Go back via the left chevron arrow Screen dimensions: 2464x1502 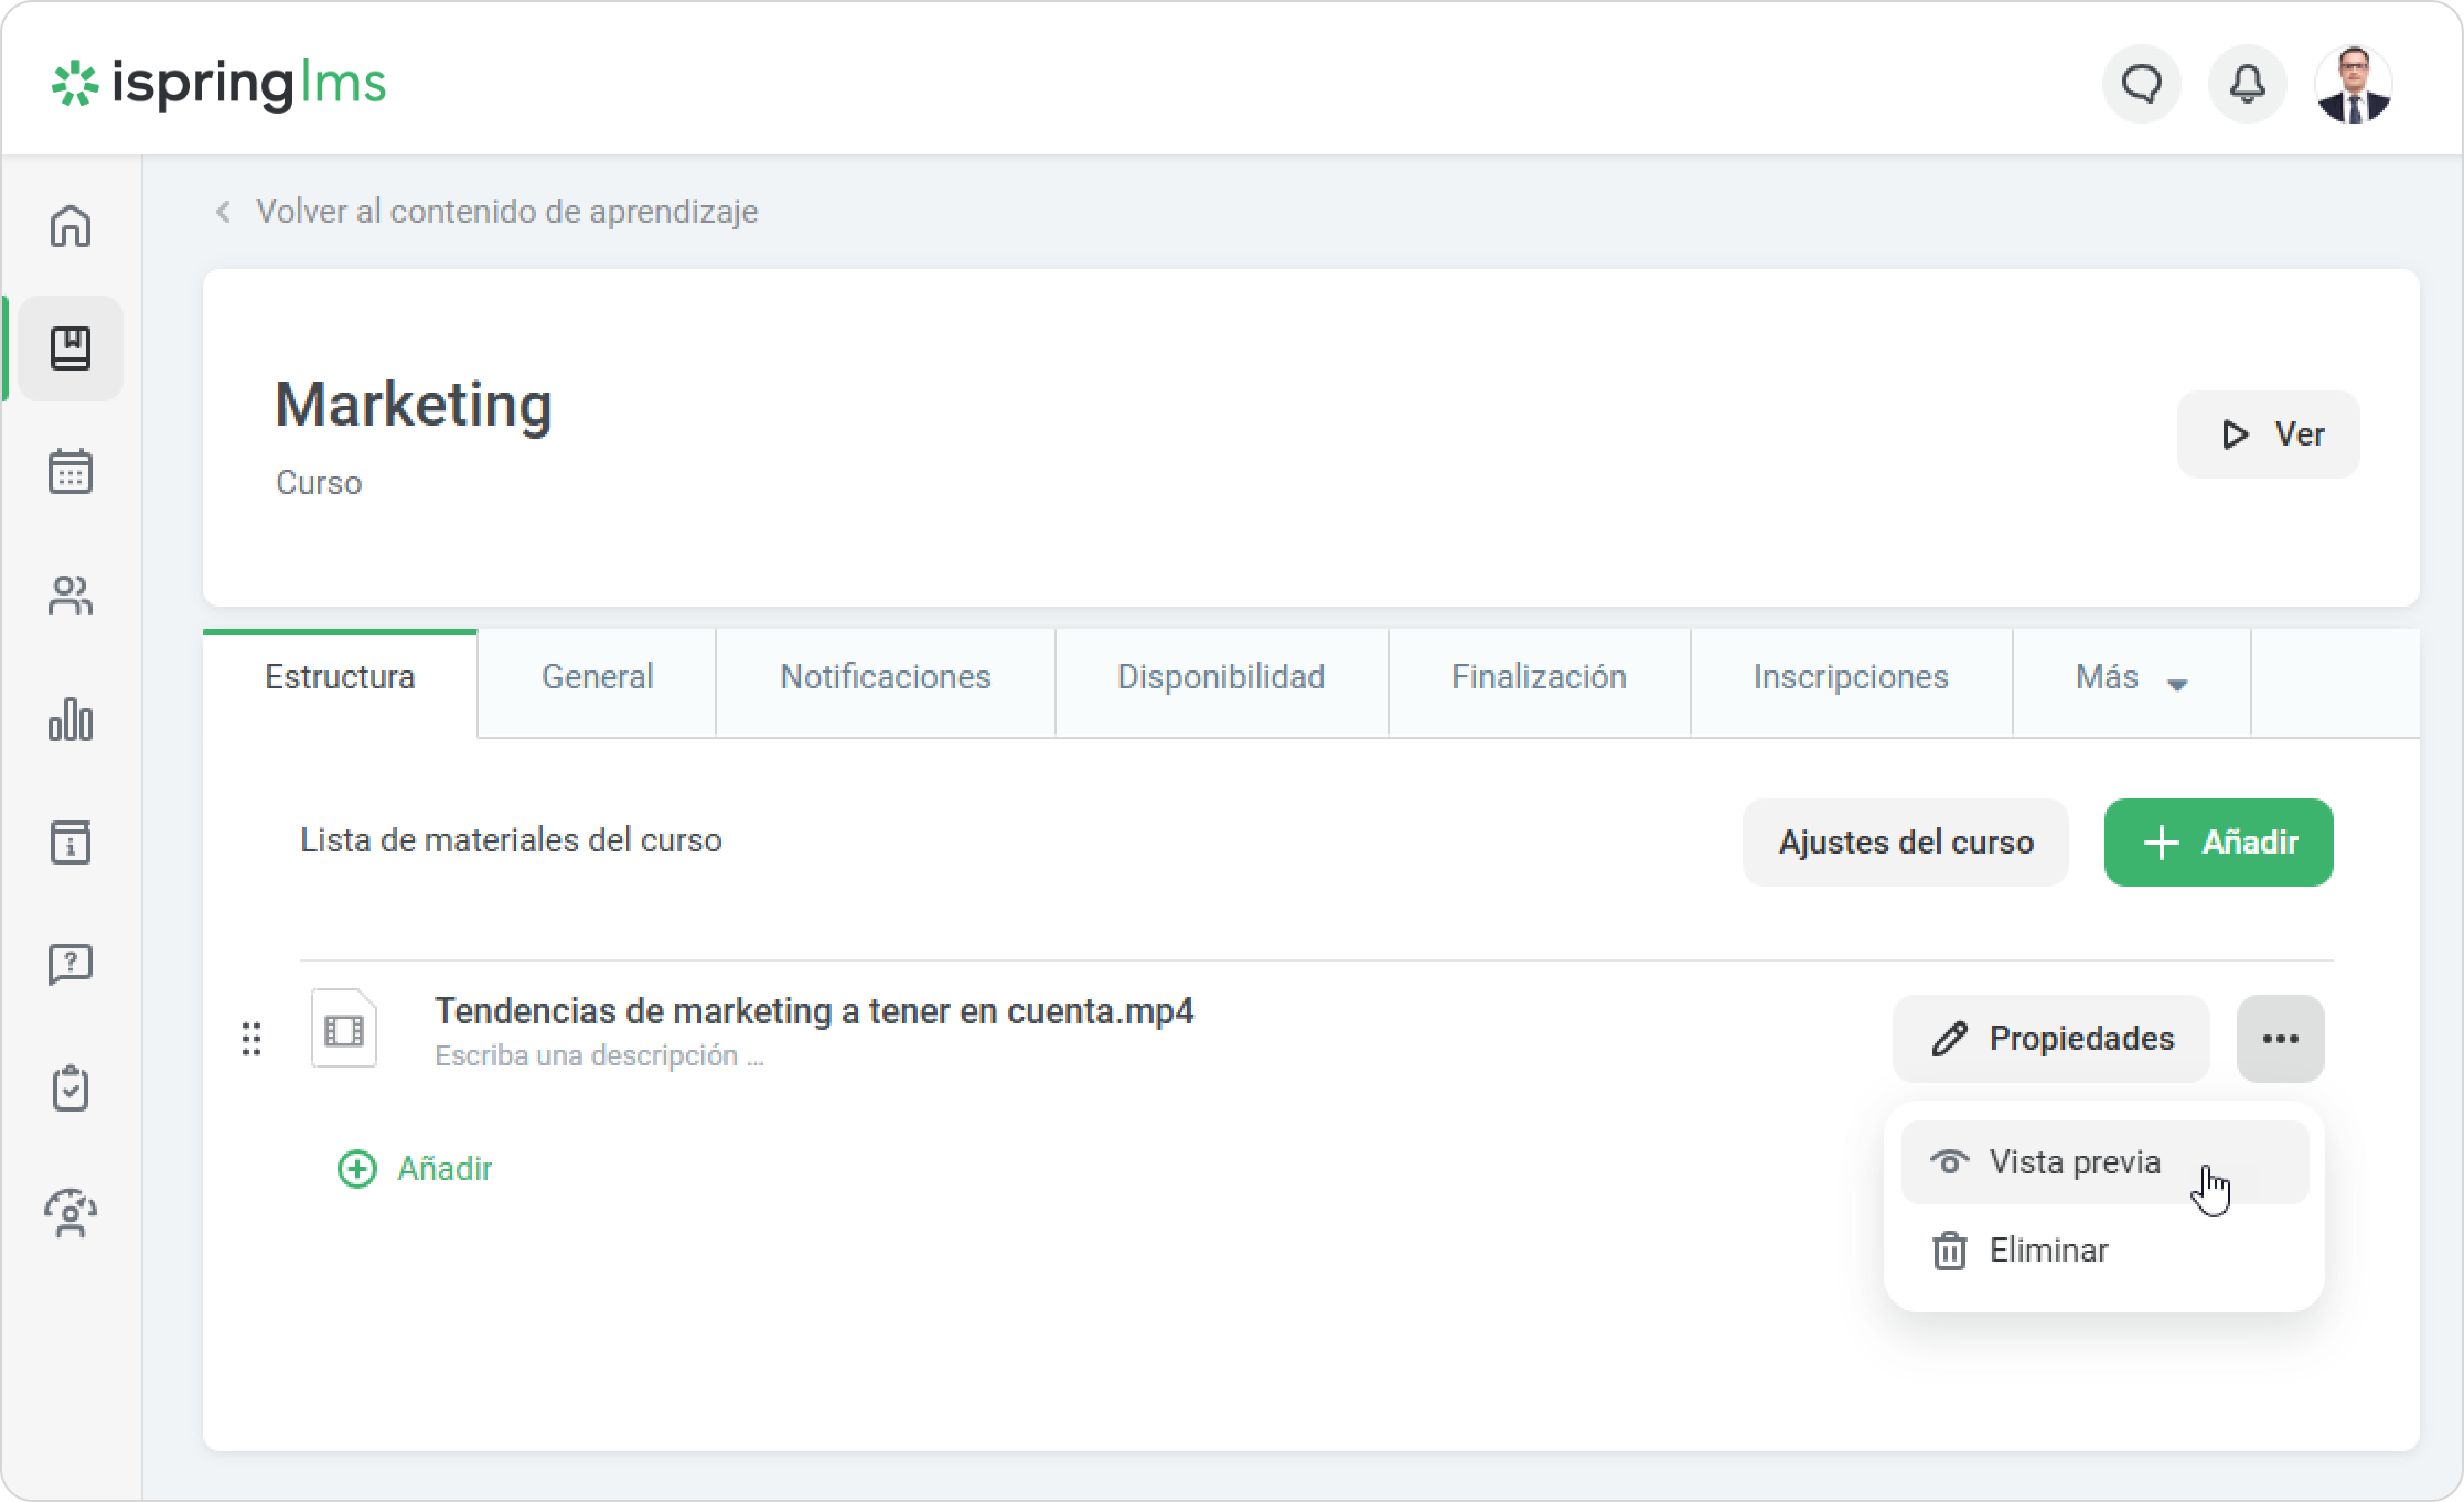click(x=224, y=212)
